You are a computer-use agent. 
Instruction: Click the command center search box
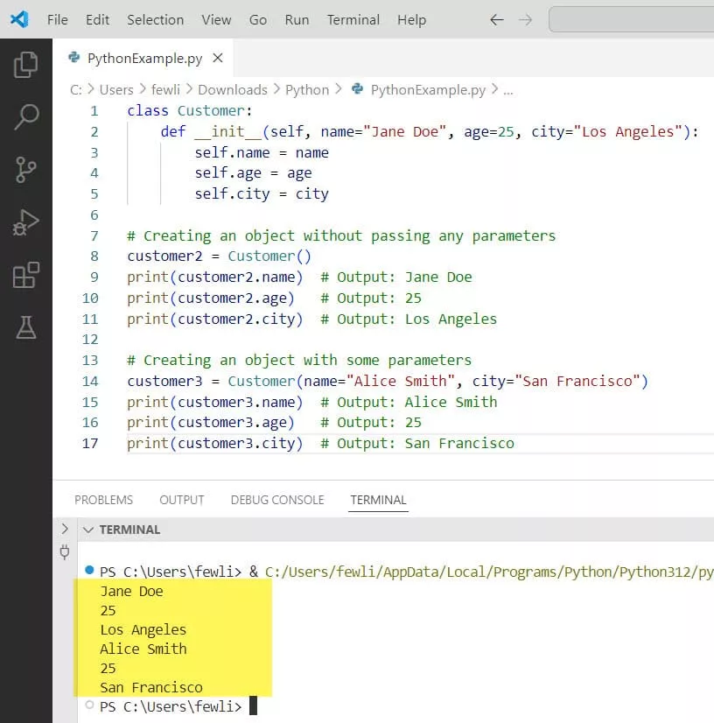click(630, 19)
